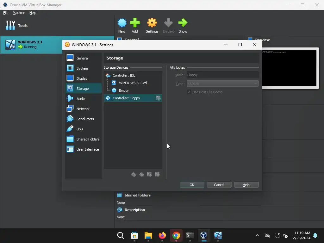
Task: Close the WINDOWS 3.1 Settings dialog
Action: coord(255,45)
